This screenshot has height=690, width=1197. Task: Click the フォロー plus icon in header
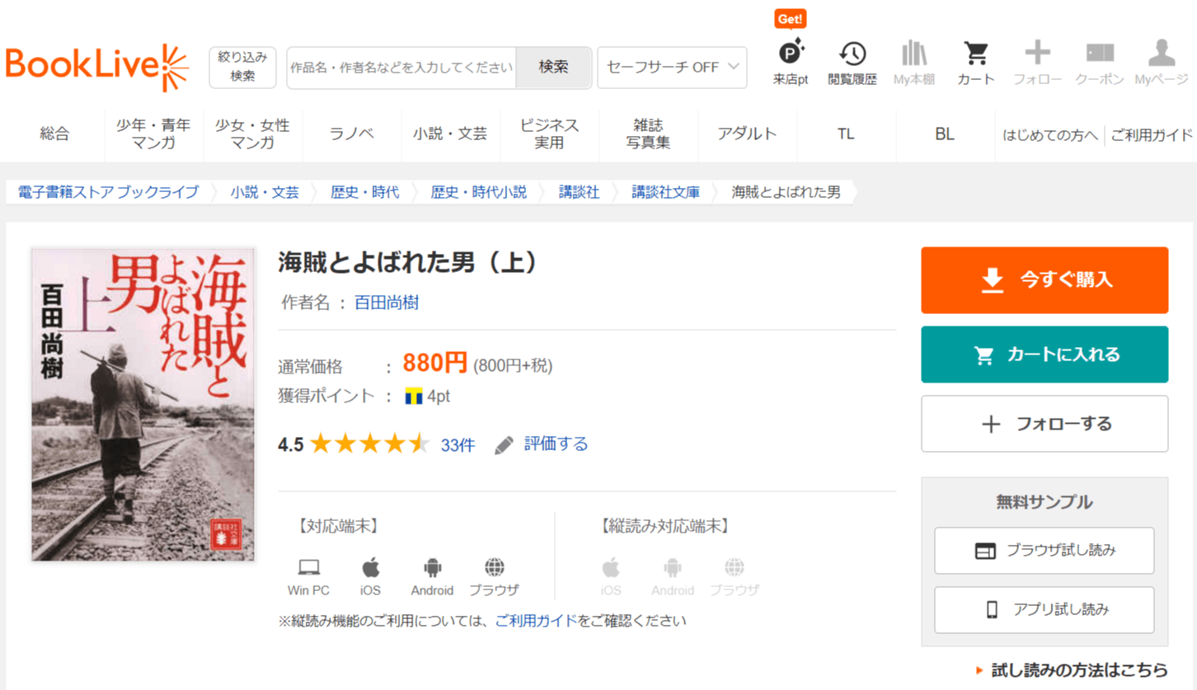pyautogui.click(x=1037, y=54)
